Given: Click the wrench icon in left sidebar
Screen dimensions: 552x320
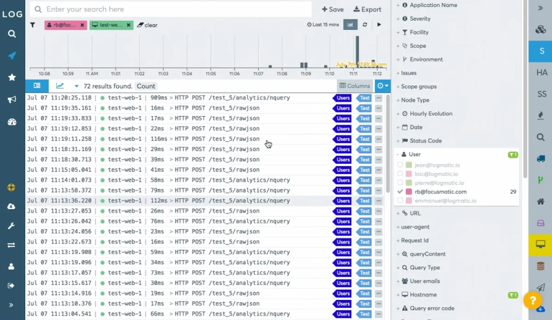Looking at the screenshot, I should click(x=12, y=226).
